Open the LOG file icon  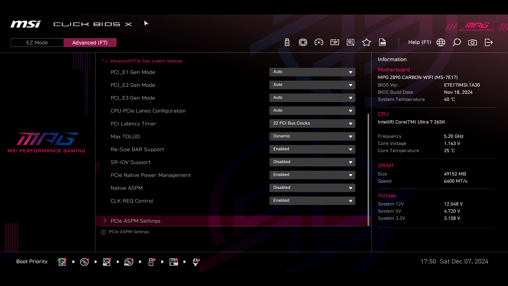click(x=382, y=42)
